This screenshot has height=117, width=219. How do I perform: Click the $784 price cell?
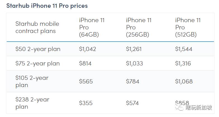pos(132,82)
